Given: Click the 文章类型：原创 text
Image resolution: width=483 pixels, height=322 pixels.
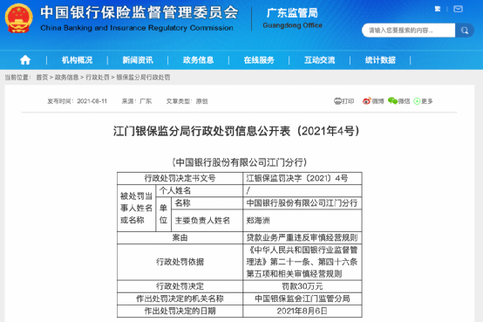Looking at the screenshot, I should click(x=187, y=101).
